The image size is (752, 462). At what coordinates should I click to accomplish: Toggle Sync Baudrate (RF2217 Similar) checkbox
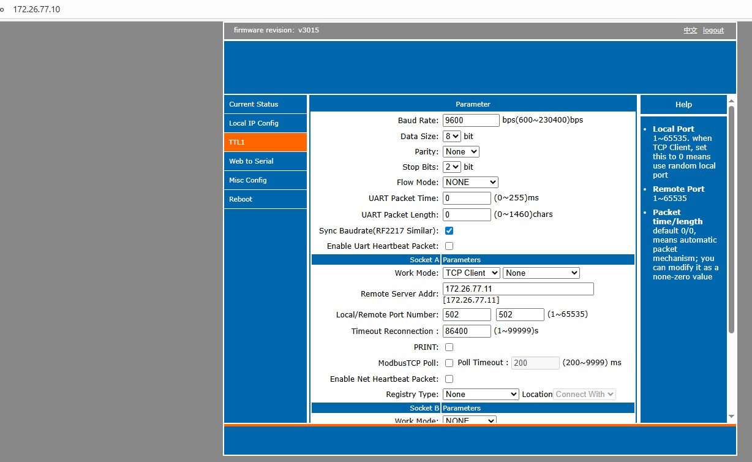[x=449, y=231]
